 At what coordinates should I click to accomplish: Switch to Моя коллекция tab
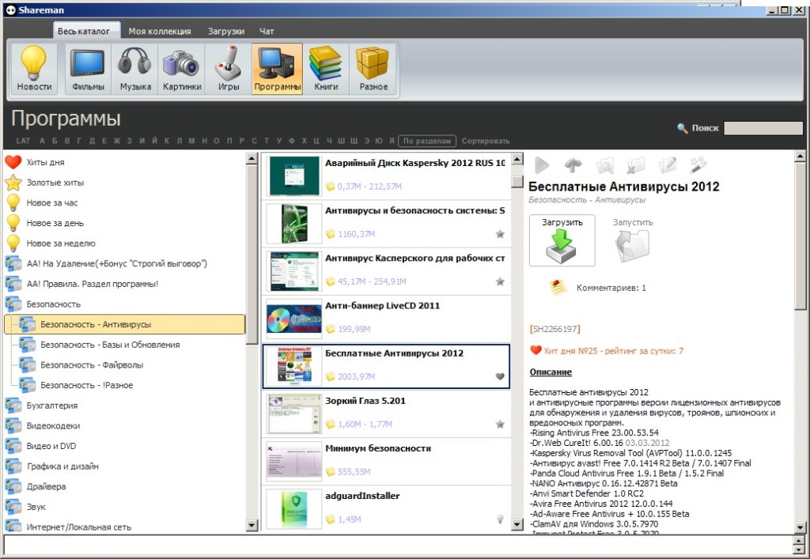coord(160,32)
